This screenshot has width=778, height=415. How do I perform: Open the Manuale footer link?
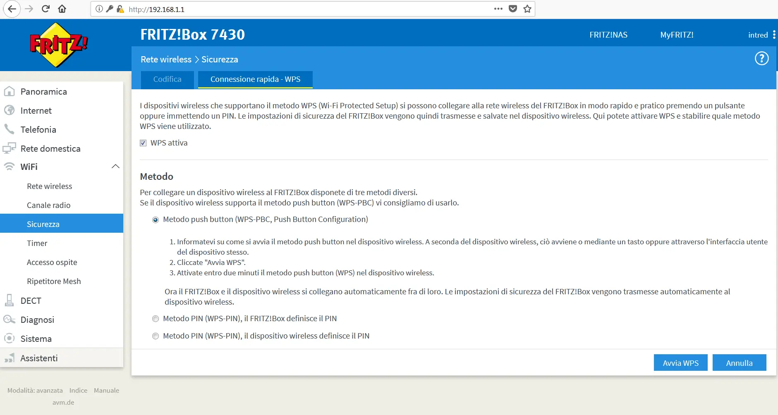click(x=106, y=390)
